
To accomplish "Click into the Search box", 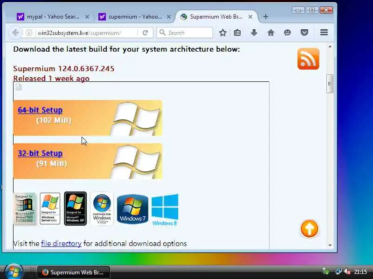I will [x=185, y=33].
